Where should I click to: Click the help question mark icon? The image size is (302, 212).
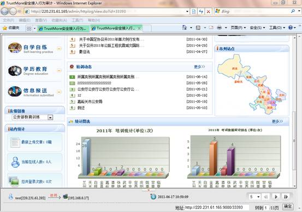coord(290,28)
